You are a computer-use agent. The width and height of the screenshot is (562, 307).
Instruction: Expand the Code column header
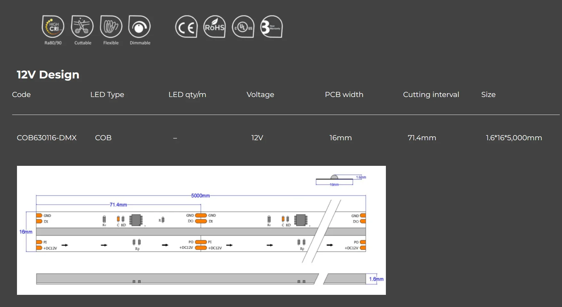click(21, 94)
